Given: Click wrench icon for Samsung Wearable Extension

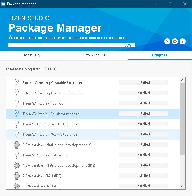Looking at the screenshot, I should click(16, 82).
